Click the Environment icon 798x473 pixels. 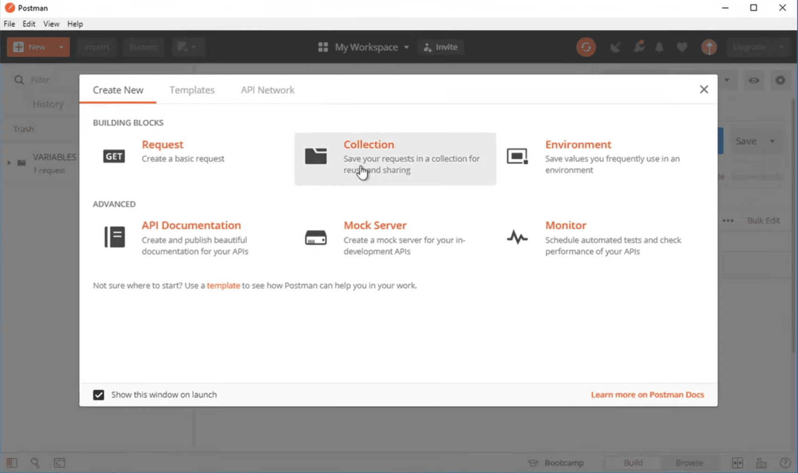pyautogui.click(x=517, y=156)
